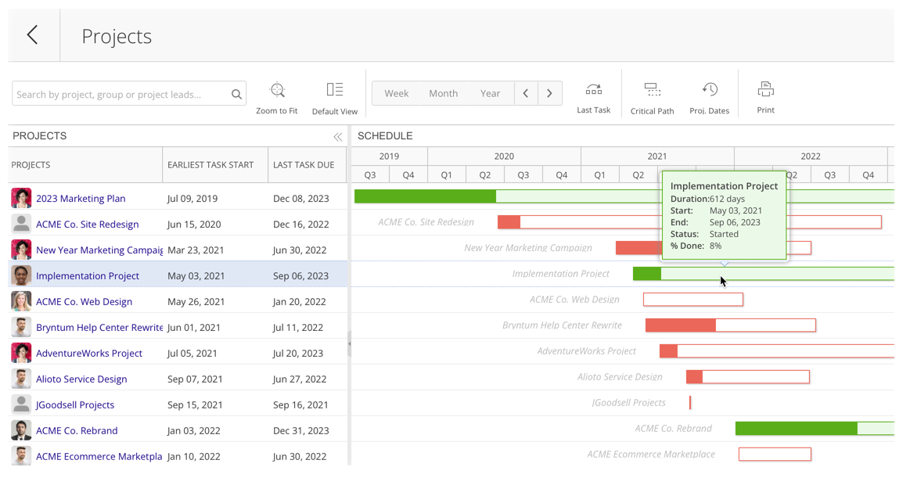Show the Critical Path
Screen dimensions: 903x478
point(652,98)
